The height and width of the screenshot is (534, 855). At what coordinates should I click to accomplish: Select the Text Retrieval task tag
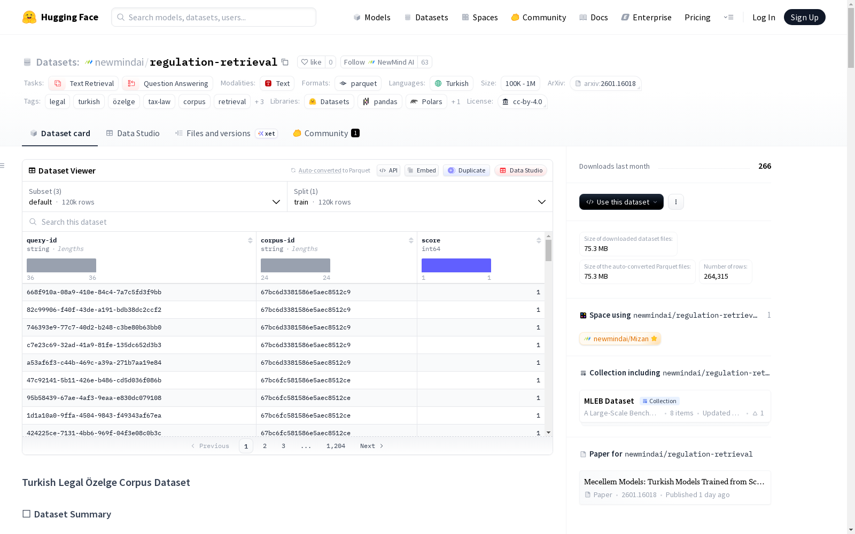tap(83, 83)
